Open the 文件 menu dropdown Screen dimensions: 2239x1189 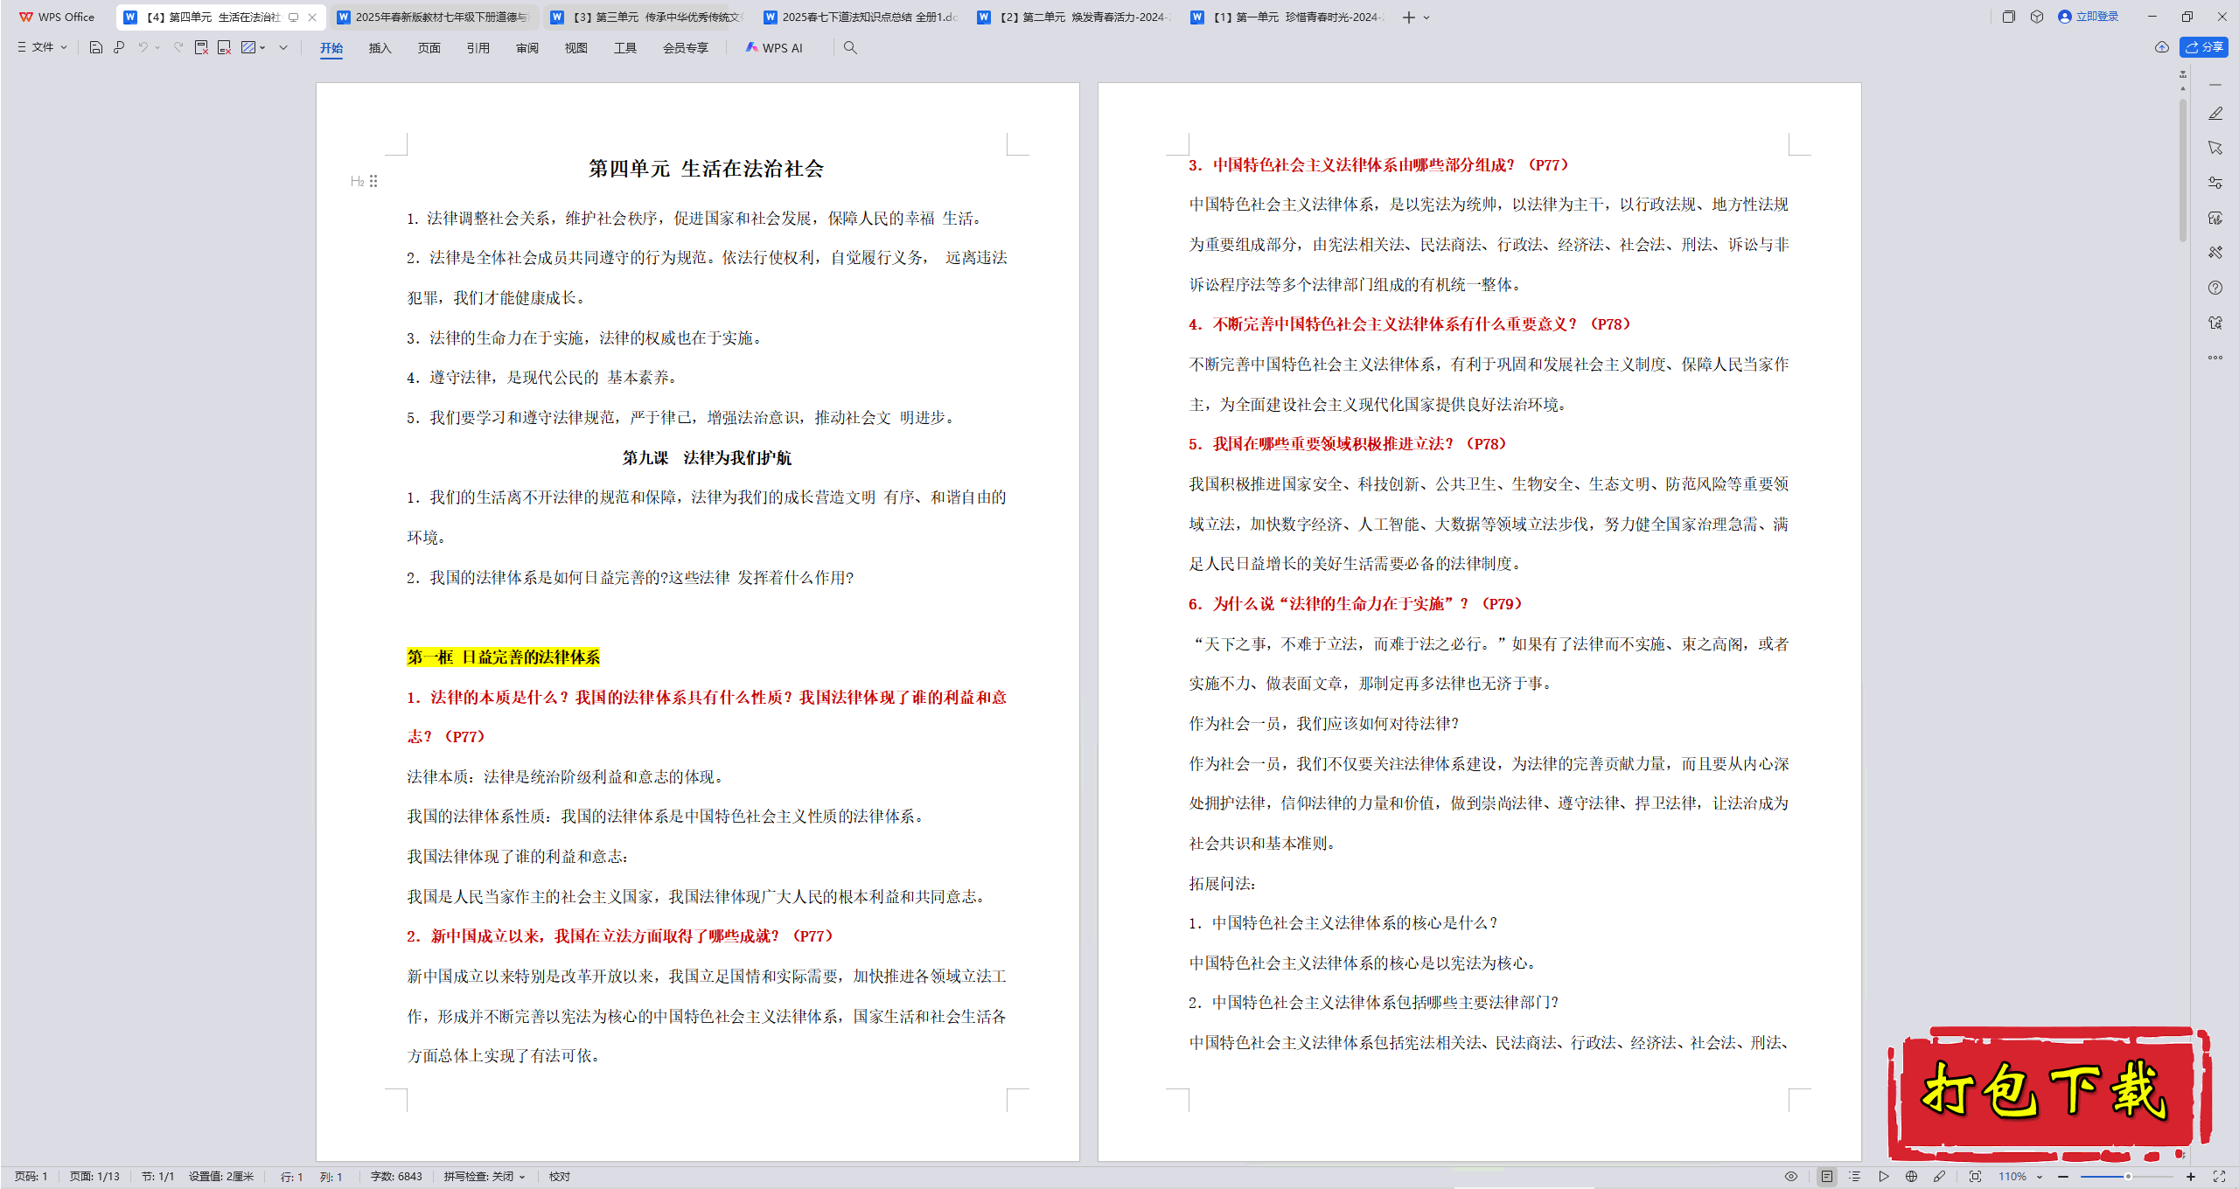[x=42, y=47]
